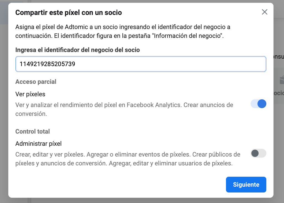
Task: Click the Facebook Analytics description text
Action: pos(124,109)
